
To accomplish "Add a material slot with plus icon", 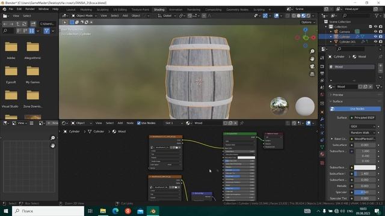I will pos(381,65).
